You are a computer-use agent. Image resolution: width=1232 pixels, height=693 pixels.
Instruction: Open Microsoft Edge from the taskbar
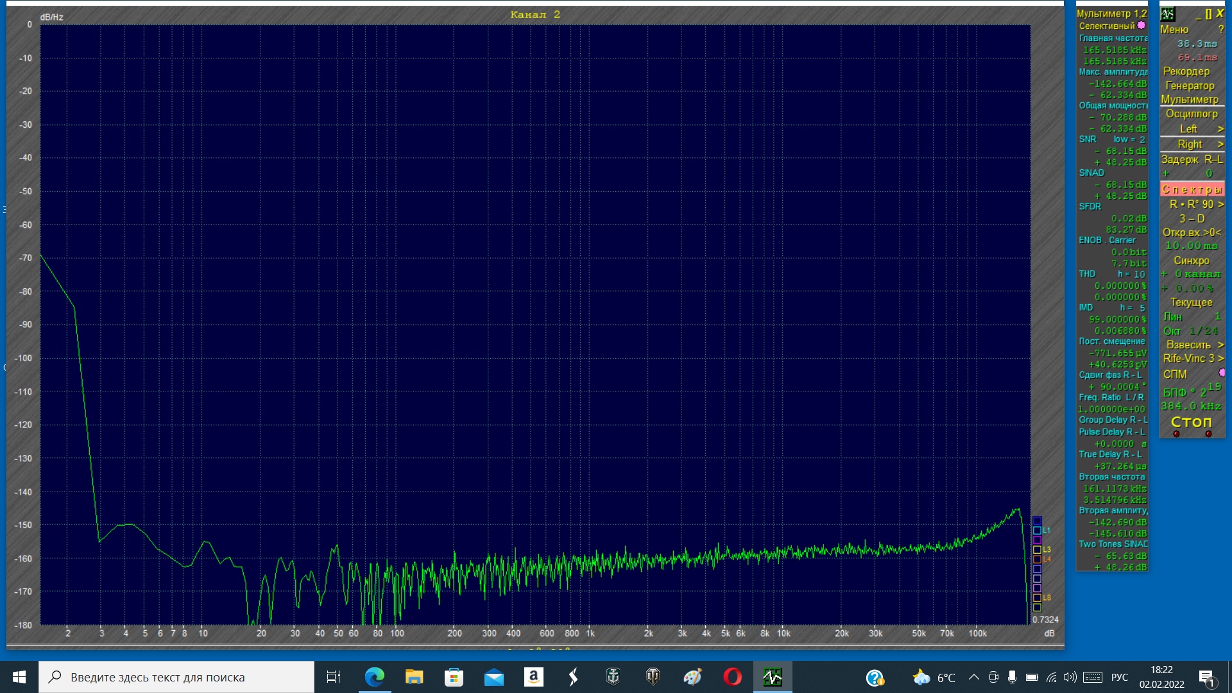tap(374, 677)
